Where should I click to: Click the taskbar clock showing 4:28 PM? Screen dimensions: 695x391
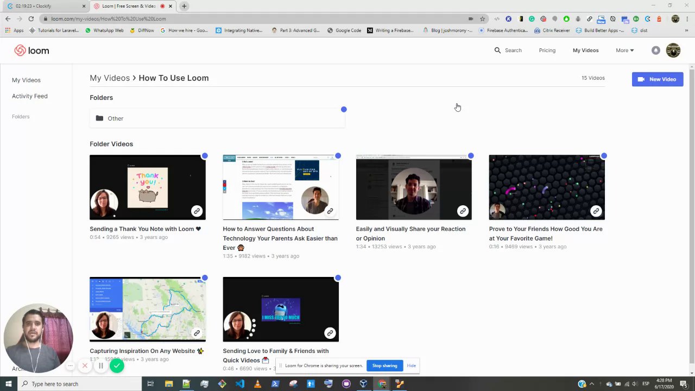[664, 384]
